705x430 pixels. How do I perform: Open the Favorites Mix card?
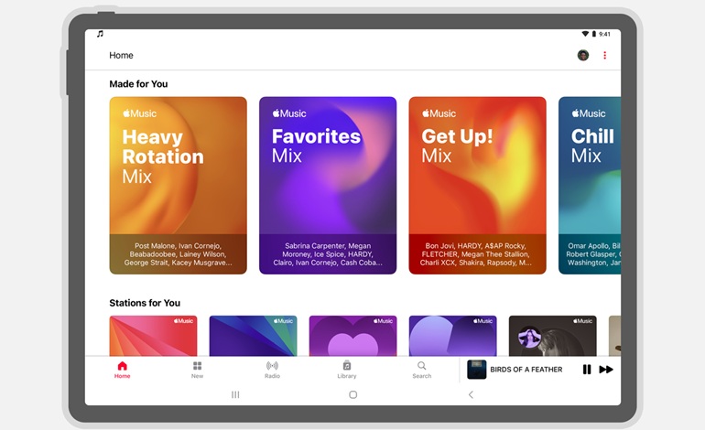click(328, 185)
